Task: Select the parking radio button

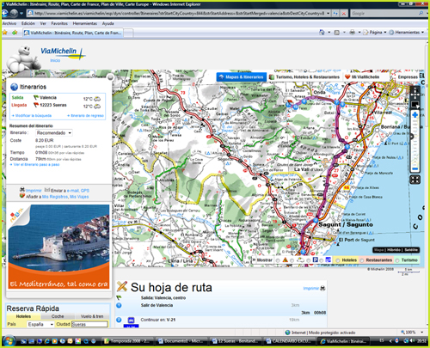Action: click(308, 260)
